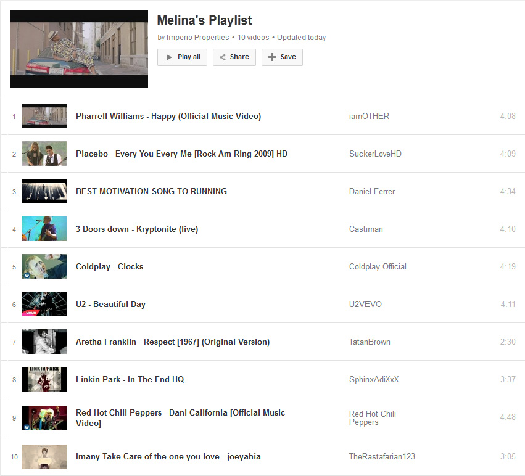Go to the TatanBrown channel
Viewport: 525px width, 476px height.
[x=370, y=342]
